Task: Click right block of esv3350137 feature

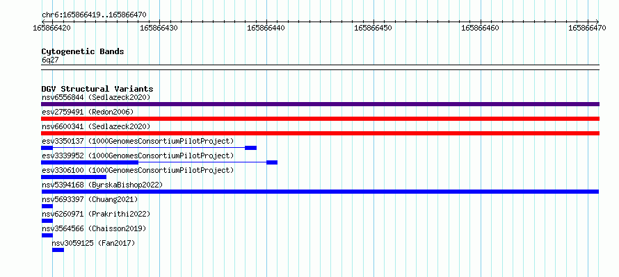Action: 250,148
